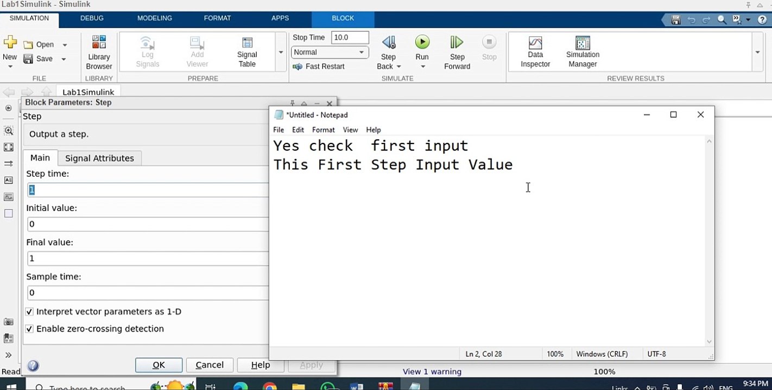Expand the Review Results gallery arrow
The image size is (772, 390).
click(x=757, y=52)
